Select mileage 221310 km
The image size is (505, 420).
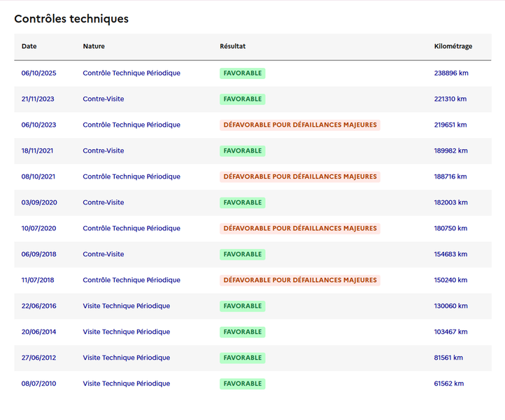(x=450, y=99)
